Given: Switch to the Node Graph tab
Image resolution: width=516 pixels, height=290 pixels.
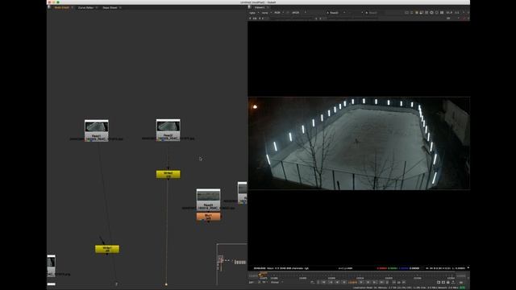Looking at the screenshot, I should tap(61, 7).
